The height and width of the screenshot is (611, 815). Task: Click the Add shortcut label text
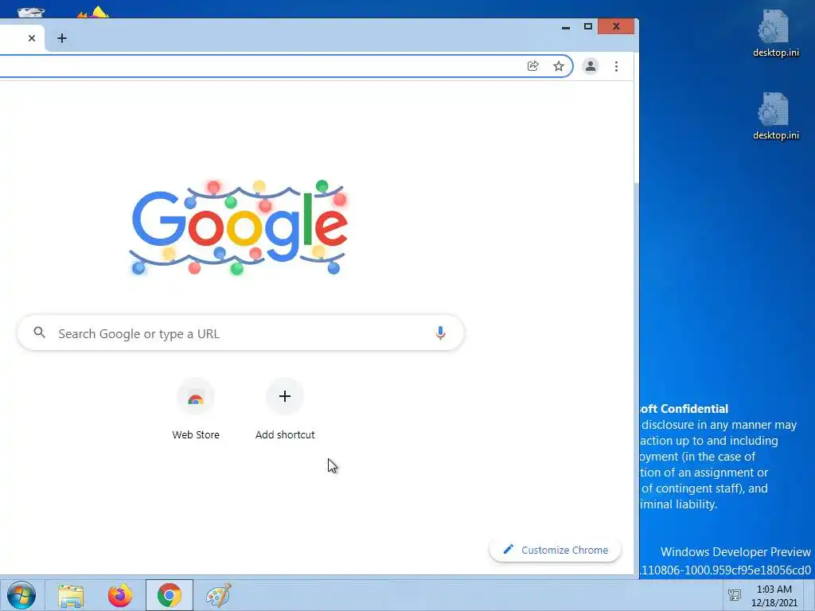tap(285, 435)
